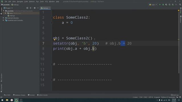This screenshot has height=102, width=182.
Task: Open the Edit menu
Action: click(x=10, y=1)
